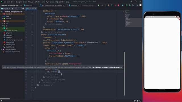
Task: Click the inspection checkmark in the editor
Action: pos(123,12)
